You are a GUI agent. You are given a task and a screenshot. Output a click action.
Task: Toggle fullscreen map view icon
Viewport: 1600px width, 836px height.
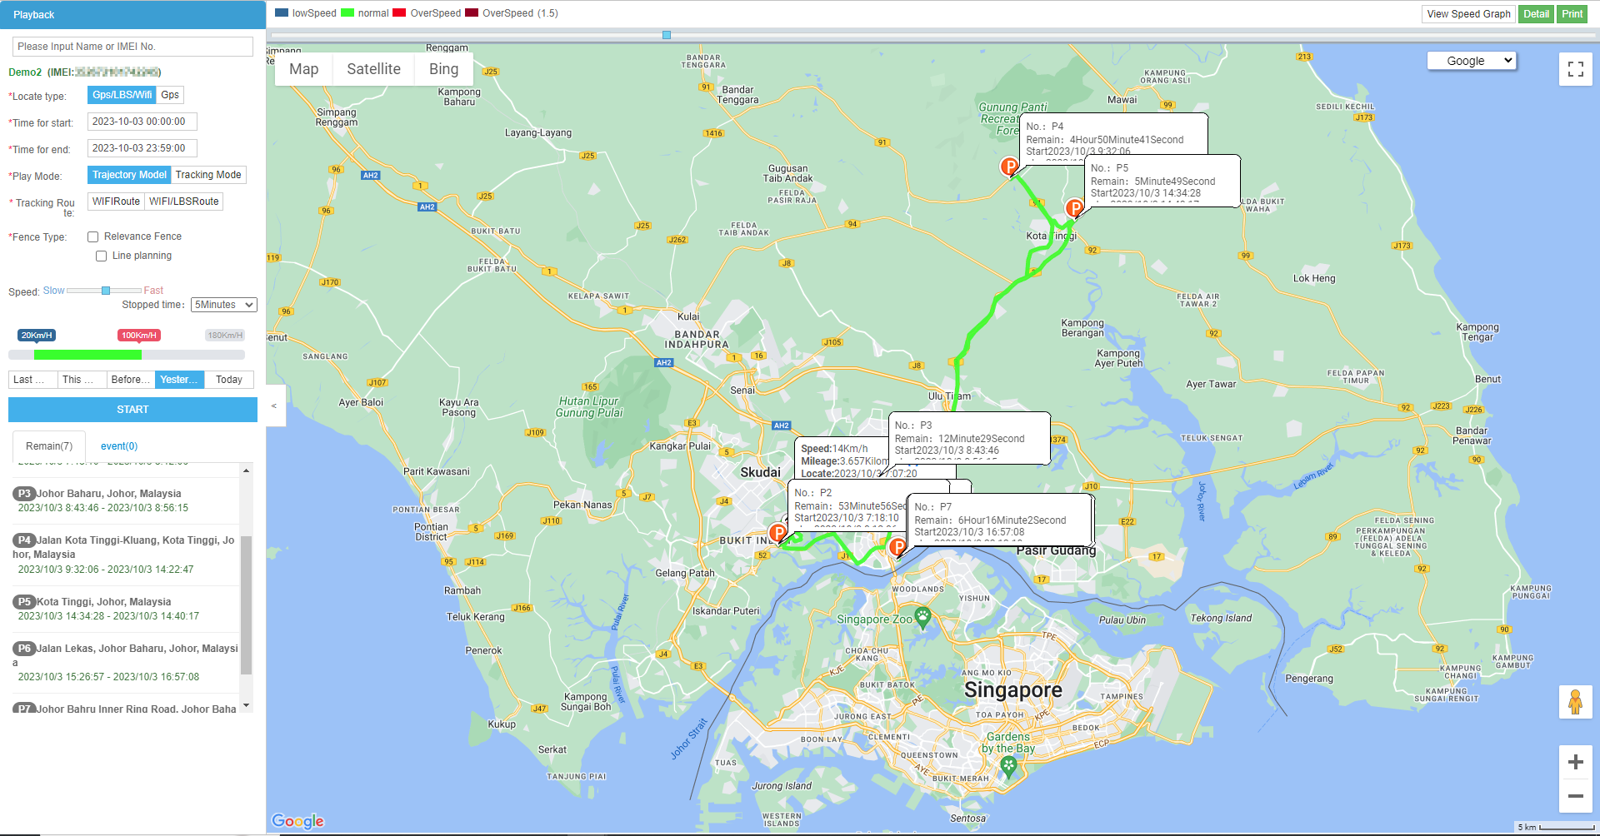pyautogui.click(x=1575, y=69)
